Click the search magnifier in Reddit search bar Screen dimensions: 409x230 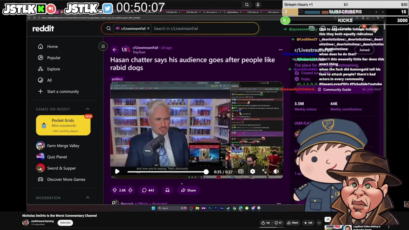click(109, 28)
